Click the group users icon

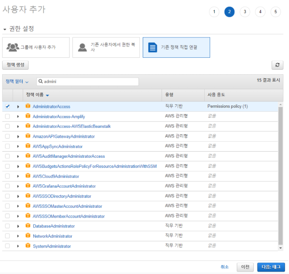(x=13, y=47)
